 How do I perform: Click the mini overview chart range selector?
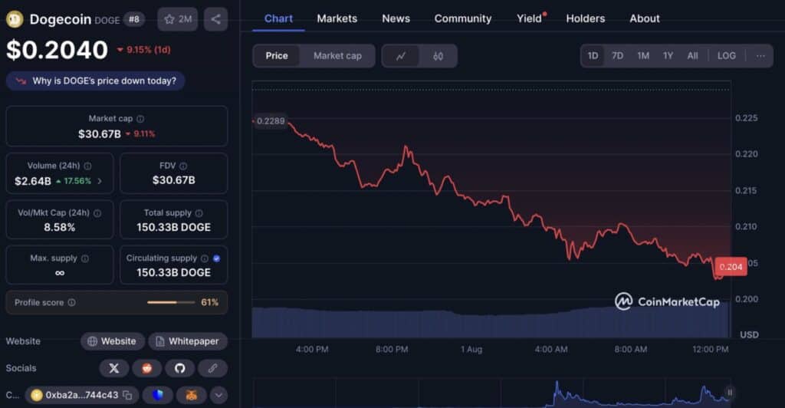pos(491,393)
